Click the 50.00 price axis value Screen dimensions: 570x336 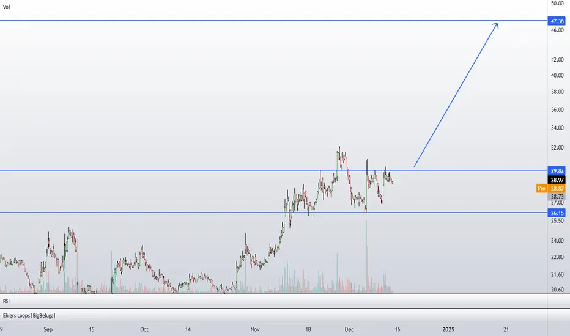point(557,4)
